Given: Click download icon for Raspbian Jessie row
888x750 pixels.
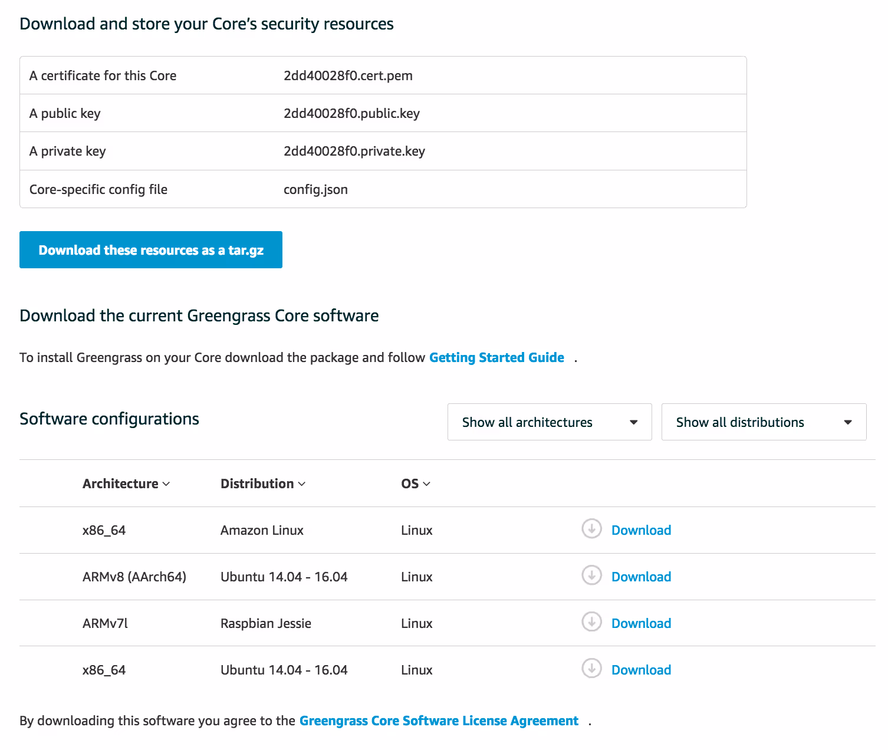Looking at the screenshot, I should point(591,622).
